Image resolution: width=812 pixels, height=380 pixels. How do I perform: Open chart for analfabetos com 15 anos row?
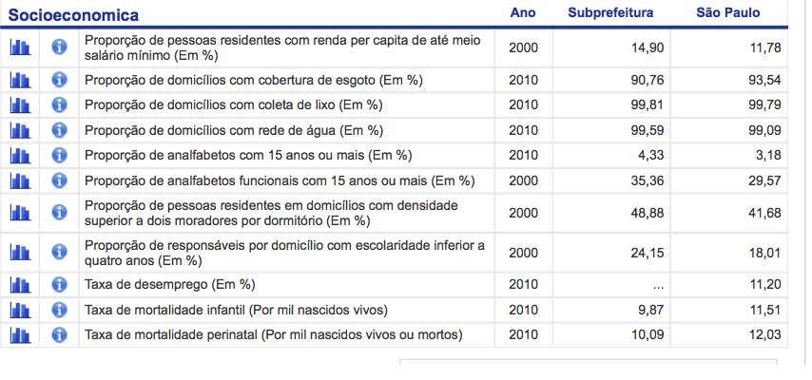click(x=20, y=155)
